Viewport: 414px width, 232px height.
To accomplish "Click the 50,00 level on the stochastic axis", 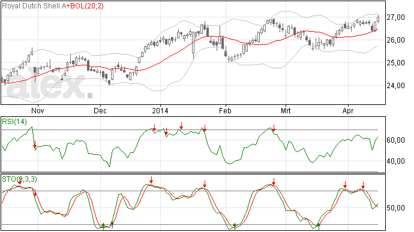I will point(395,208).
